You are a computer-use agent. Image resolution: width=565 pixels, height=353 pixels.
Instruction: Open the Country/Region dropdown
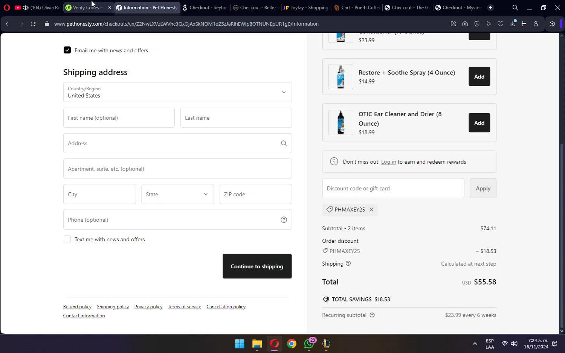[177, 92]
